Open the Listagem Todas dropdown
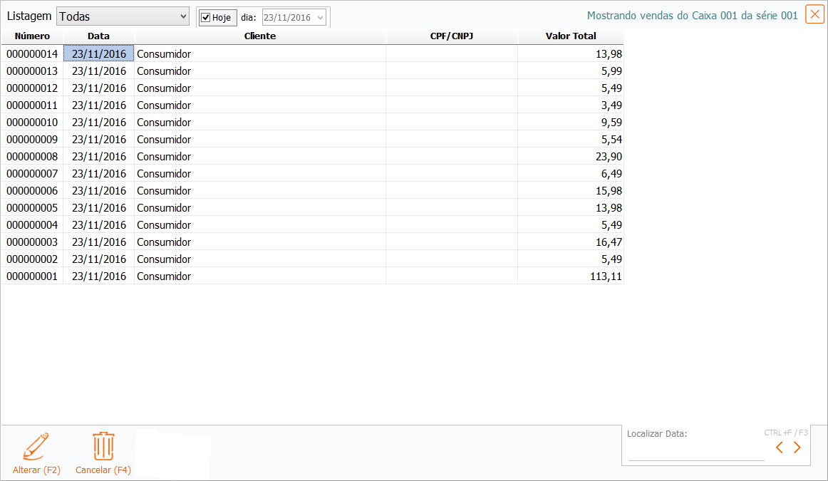 coord(123,16)
